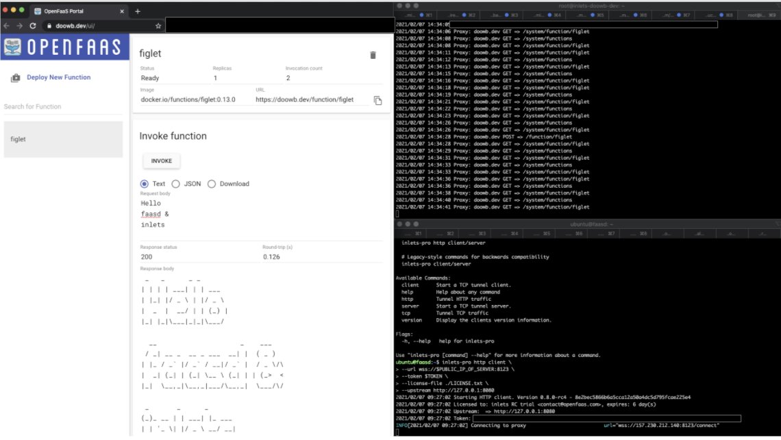
Task: Click the Deploy New Function briefcase icon
Action: (16, 77)
